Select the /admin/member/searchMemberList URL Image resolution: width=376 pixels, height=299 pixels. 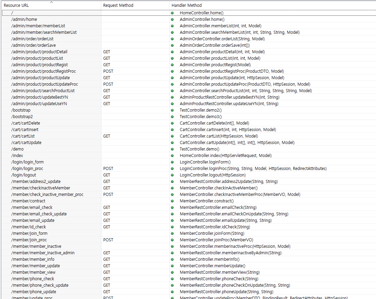(x=44, y=32)
